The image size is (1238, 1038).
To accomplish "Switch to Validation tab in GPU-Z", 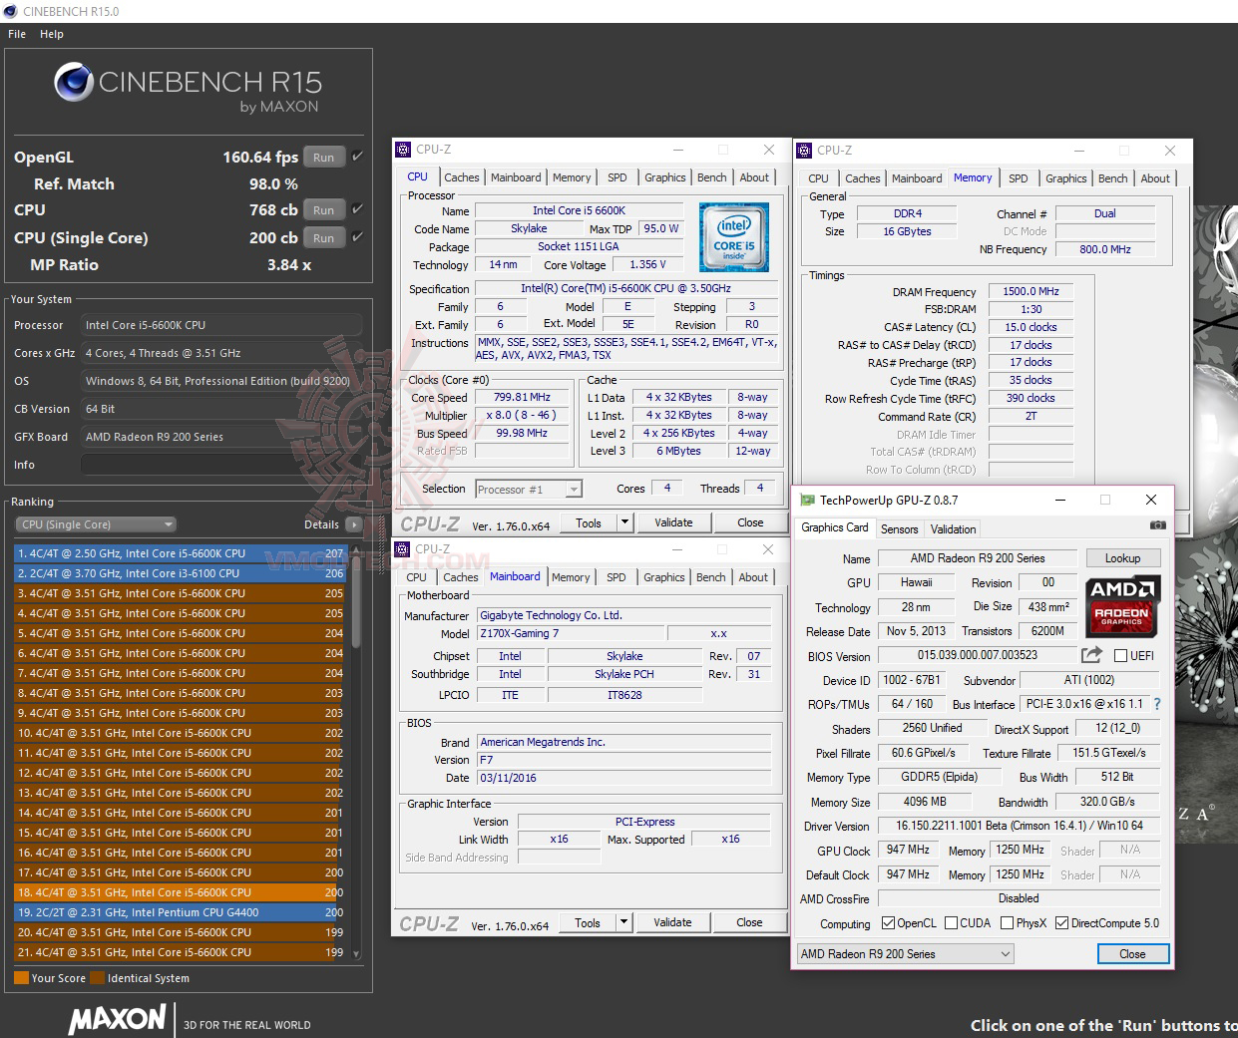I will pyautogui.click(x=953, y=529).
